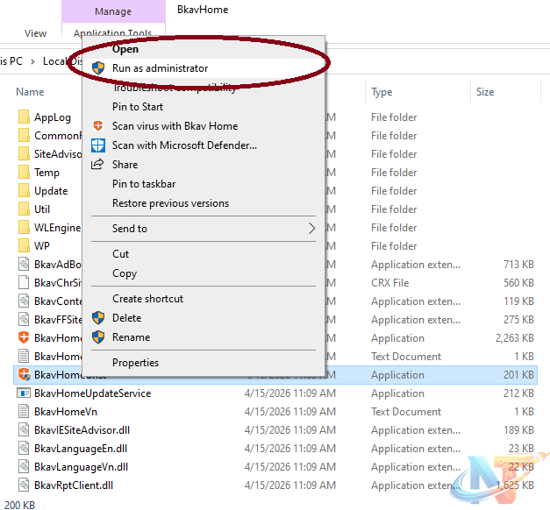Click the BkavHomeVn text document icon
The image size is (550, 510).
(x=24, y=412)
